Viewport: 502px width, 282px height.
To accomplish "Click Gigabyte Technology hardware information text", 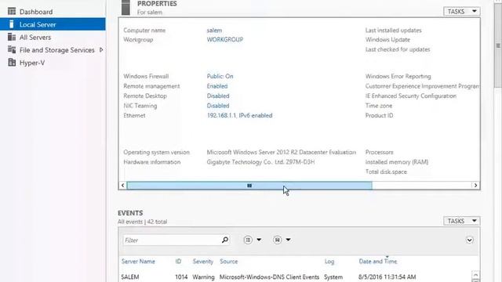I will click(260, 162).
